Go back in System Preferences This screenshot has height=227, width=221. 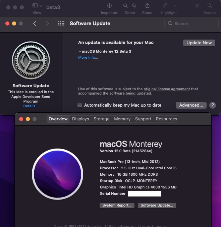coord(35,23)
